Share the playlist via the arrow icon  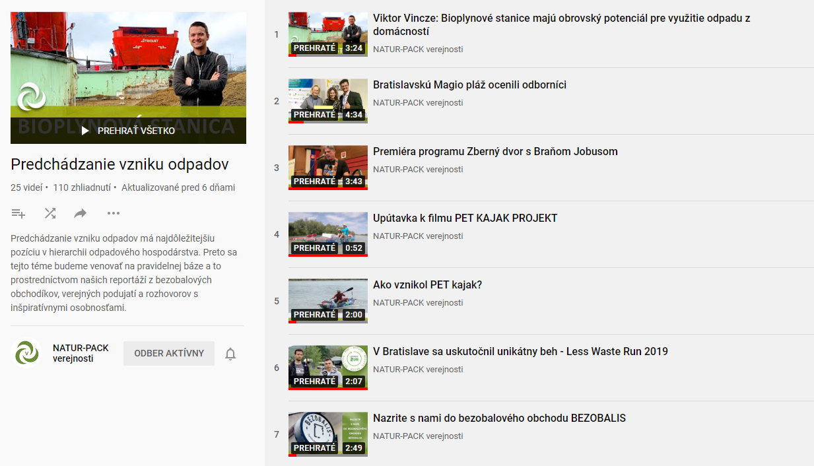tap(81, 213)
